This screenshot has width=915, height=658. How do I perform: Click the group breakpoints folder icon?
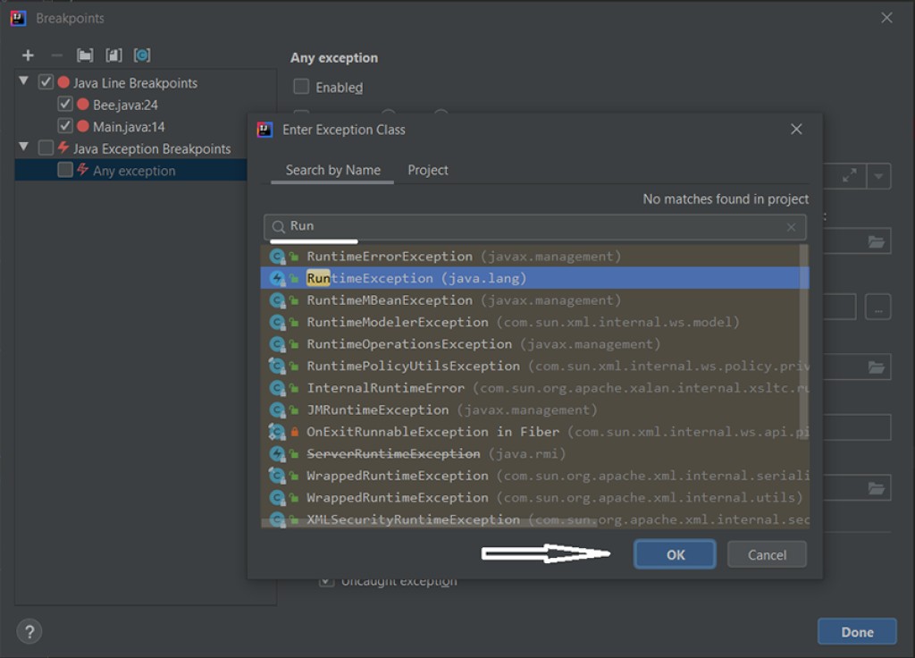click(x=85, y=55)
